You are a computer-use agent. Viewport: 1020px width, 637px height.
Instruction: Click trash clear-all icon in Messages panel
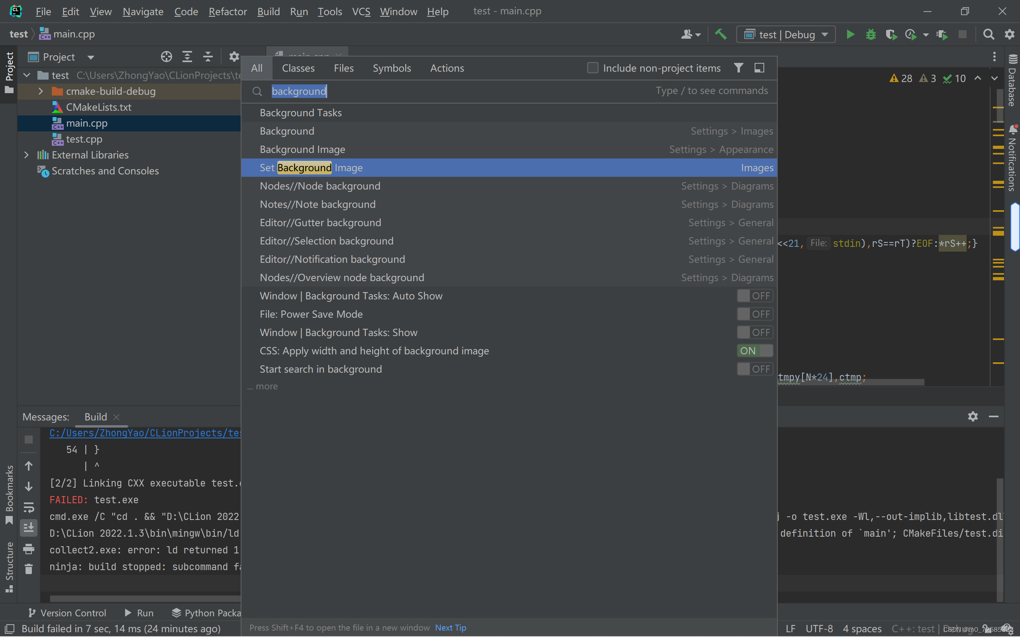[x=29, y=569]
